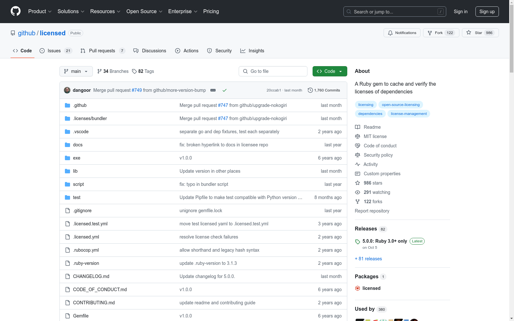Click the exe folder icon

[67, 158]
